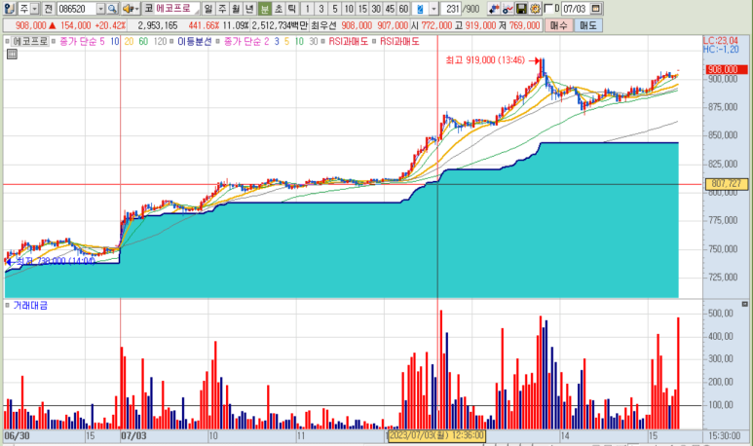
Task: Click the yellow 807,727 crosshair price tag
Action: click(727, 184)
